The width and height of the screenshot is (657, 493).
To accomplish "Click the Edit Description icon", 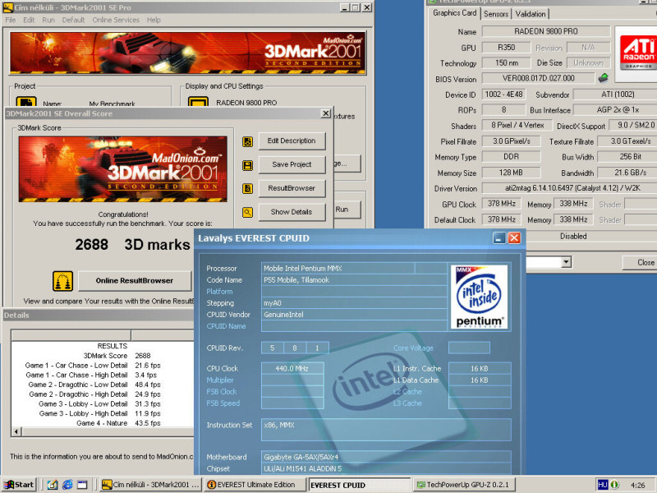I will [248, 141].
